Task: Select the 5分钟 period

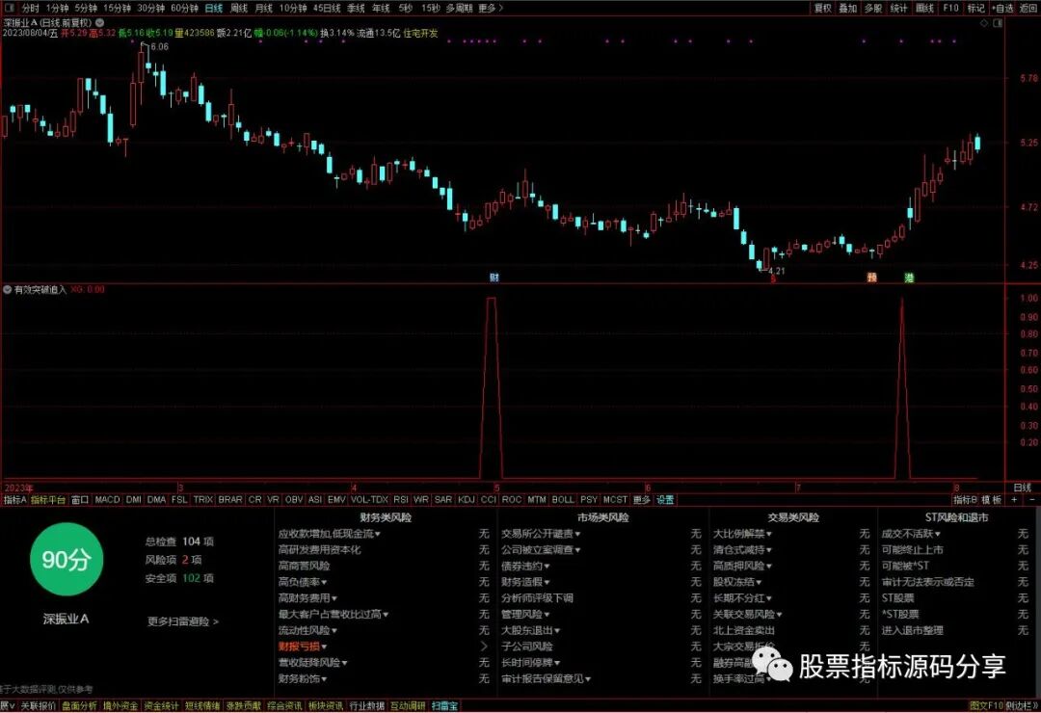Action: coord(86,8)
